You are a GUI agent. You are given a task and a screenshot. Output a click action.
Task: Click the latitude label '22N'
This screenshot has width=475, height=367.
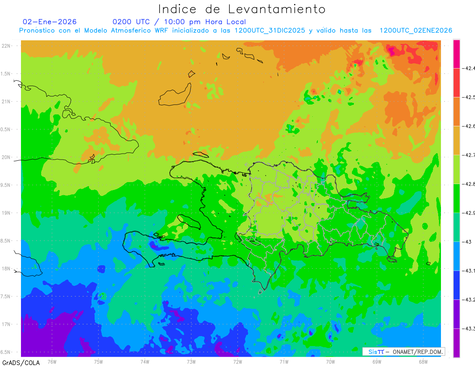pos(6,46)
